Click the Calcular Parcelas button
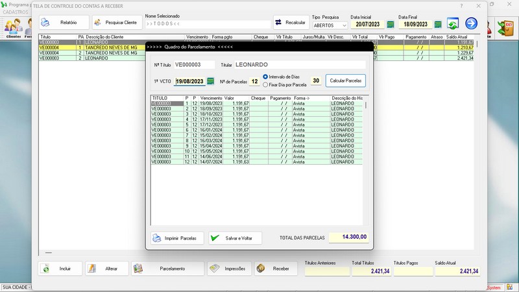Screen dimensions: 519x292 tap(346, 81)
